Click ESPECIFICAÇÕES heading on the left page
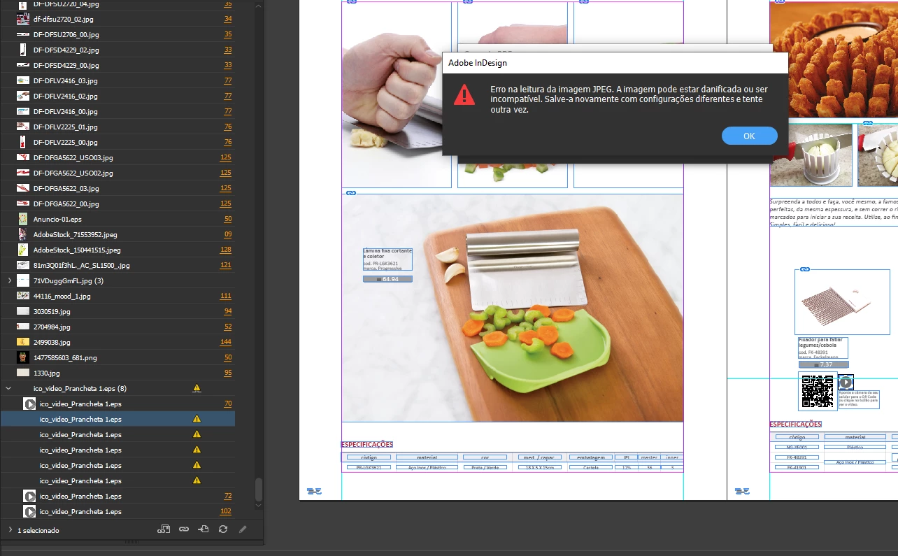The height and width of the screenshot is (556, 898). [x=367, y=444]
